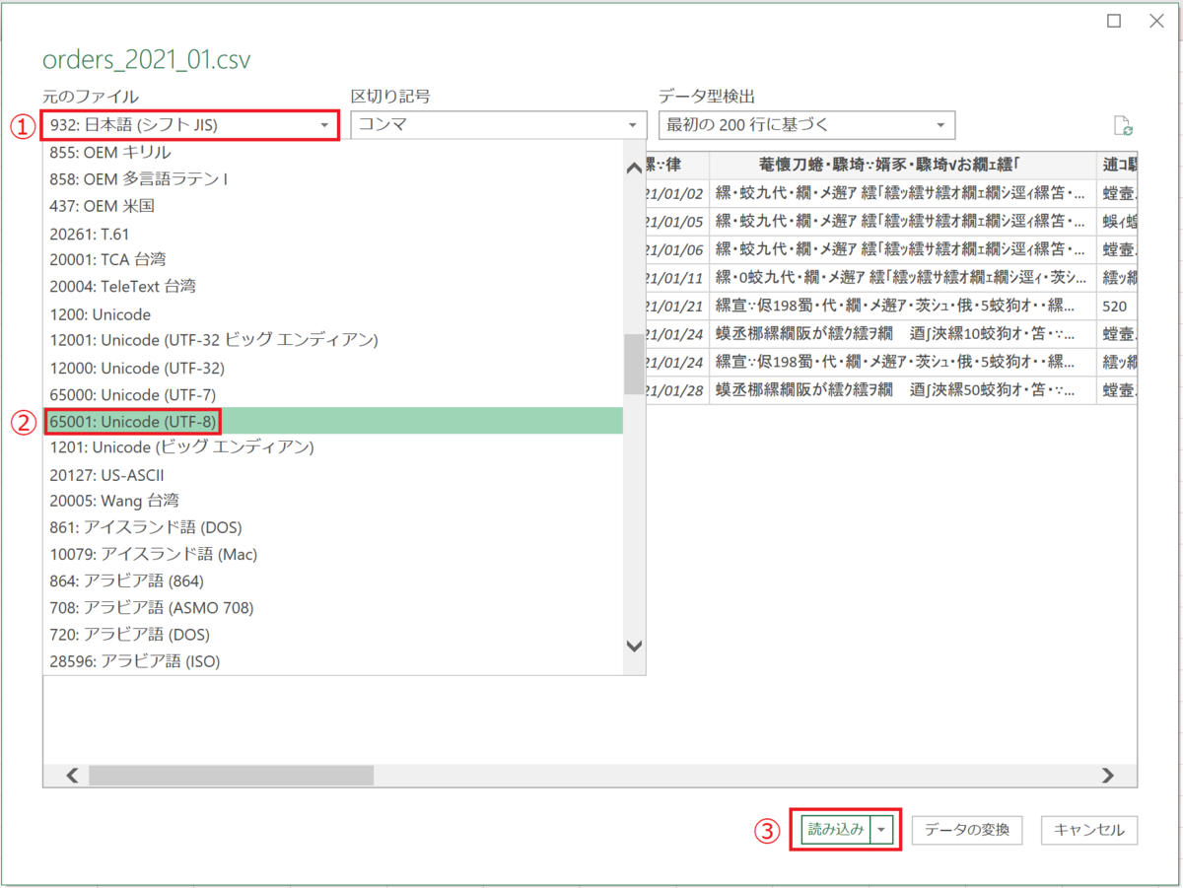The height and width of the screenshot is (888, 1183).
Task: Click the キャンセル button
Action: tap(1089, 830)
